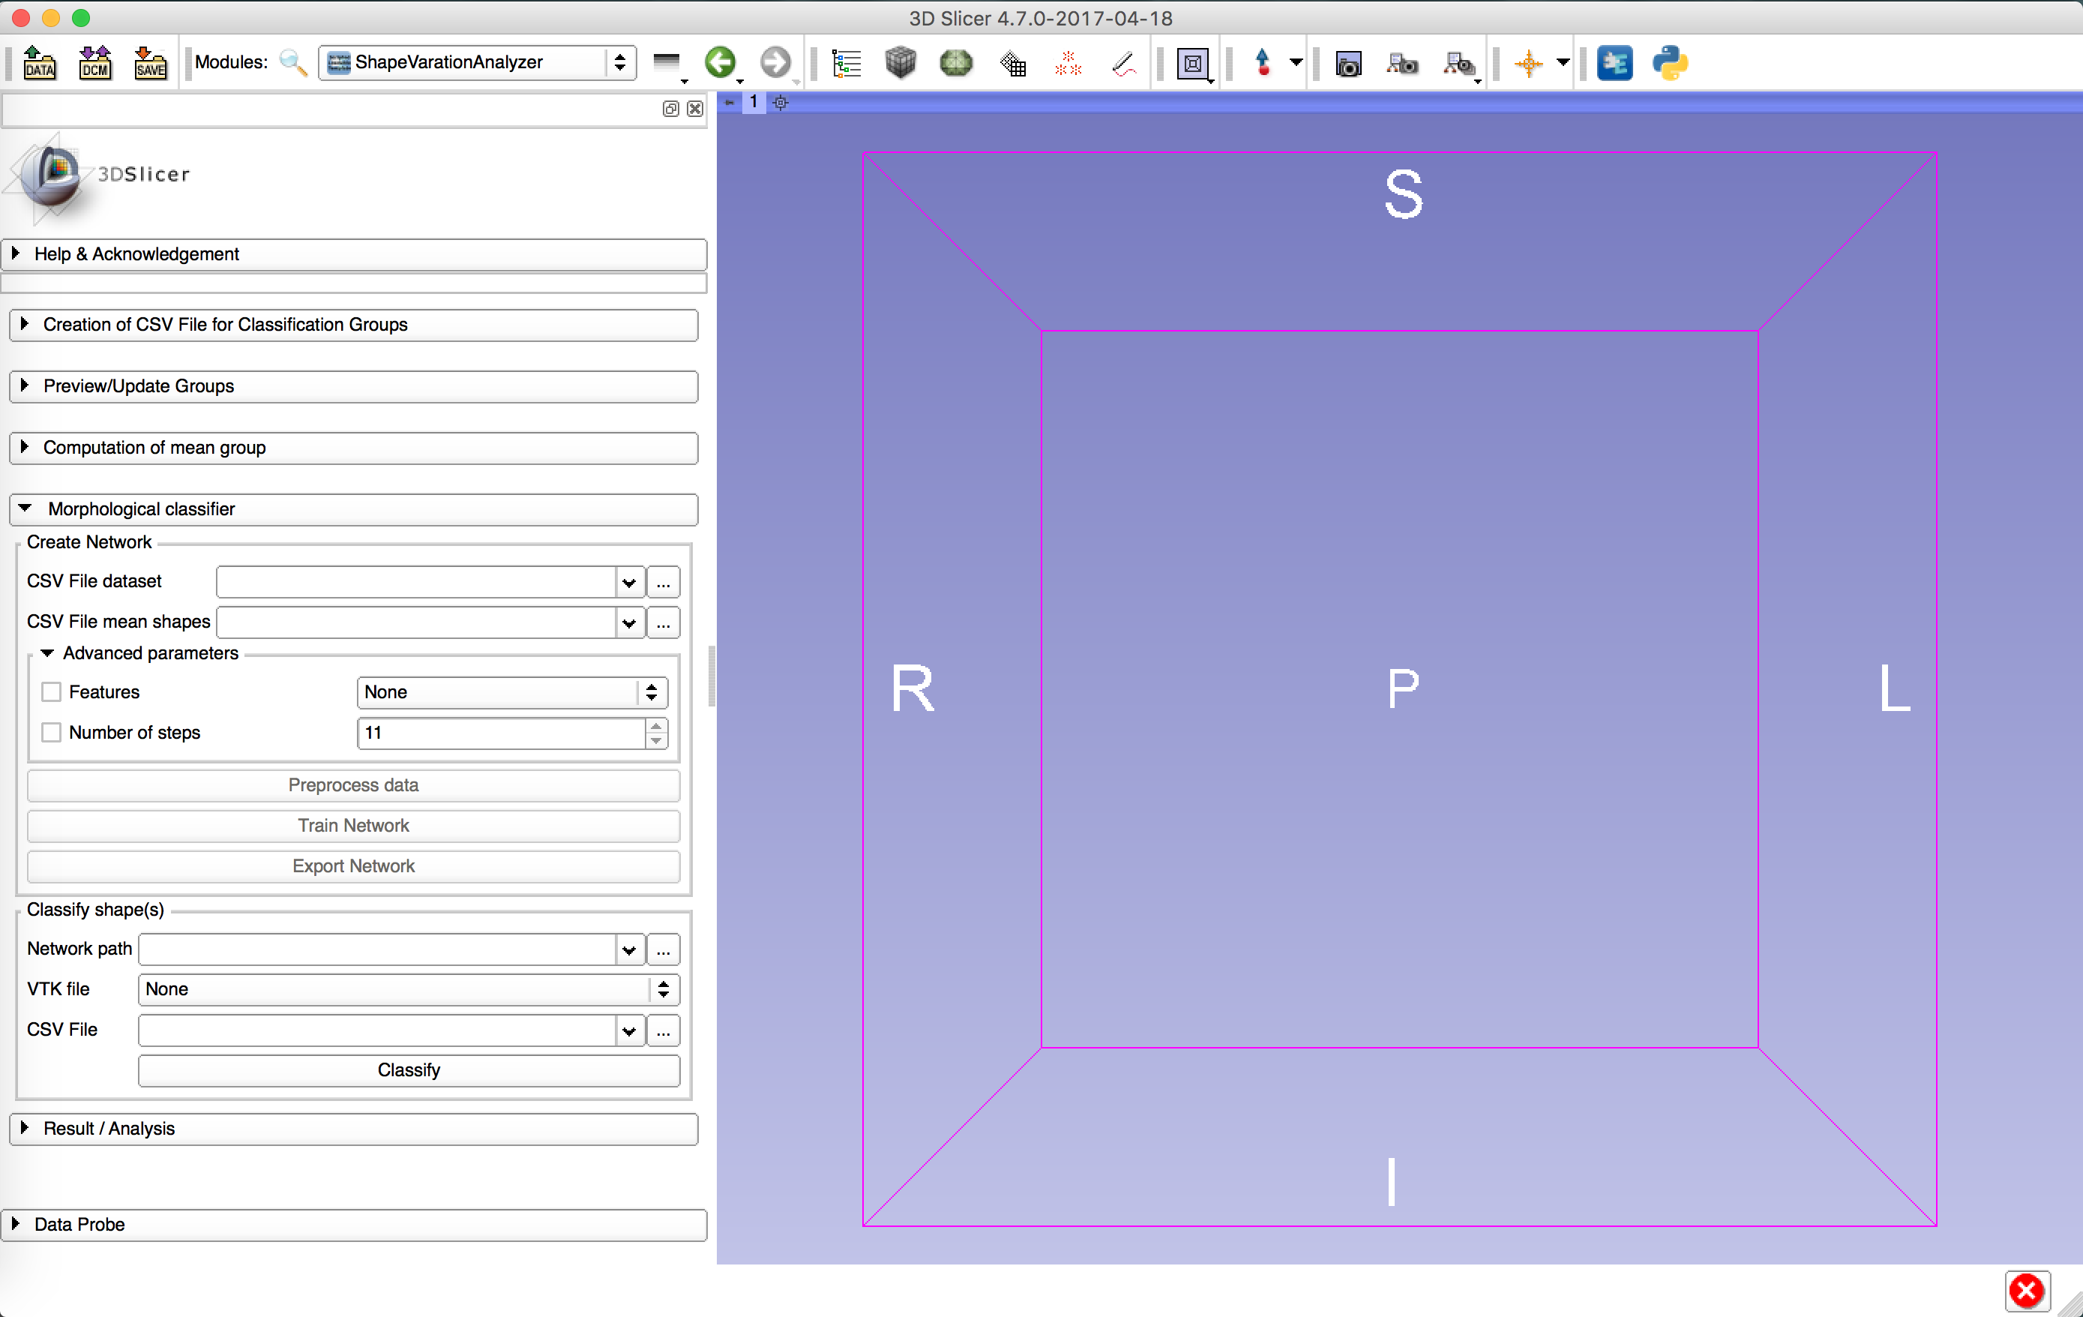Click the Classify button
Viewport: 2083px width, 1317px height.
[x=409, y=1070]
